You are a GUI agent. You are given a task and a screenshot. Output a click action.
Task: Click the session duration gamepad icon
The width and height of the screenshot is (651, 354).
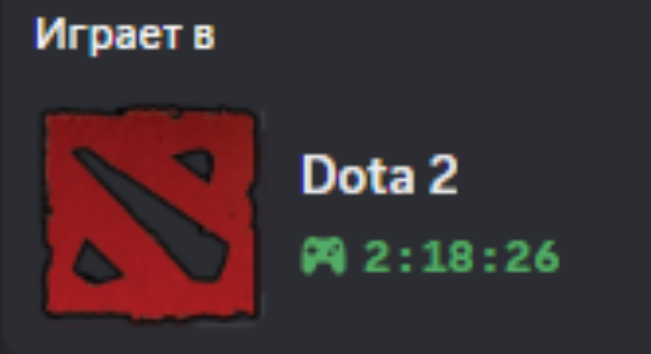point(322,256)
